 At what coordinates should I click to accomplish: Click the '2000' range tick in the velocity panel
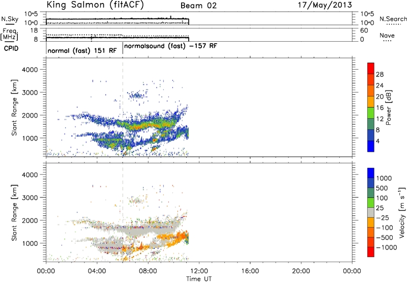pos(30,220)
